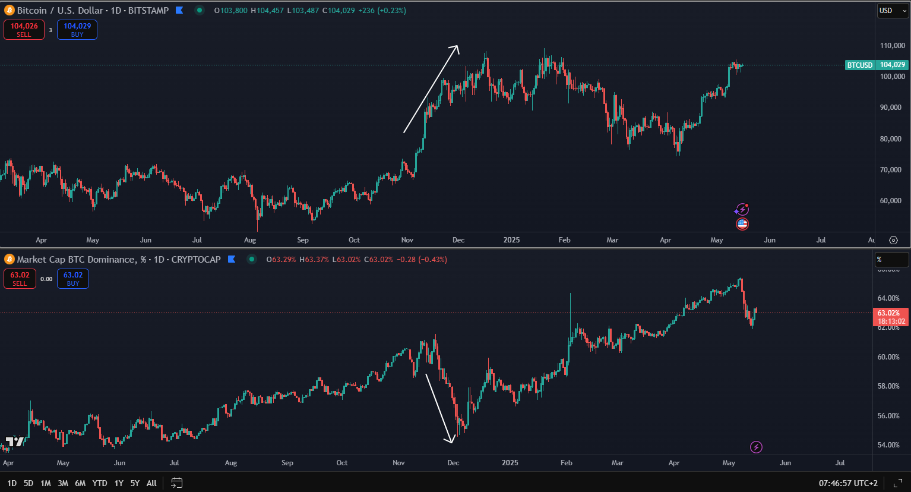
Task: Open the % unit dropdown on dominance pane
Action: (x=891, y=260)
